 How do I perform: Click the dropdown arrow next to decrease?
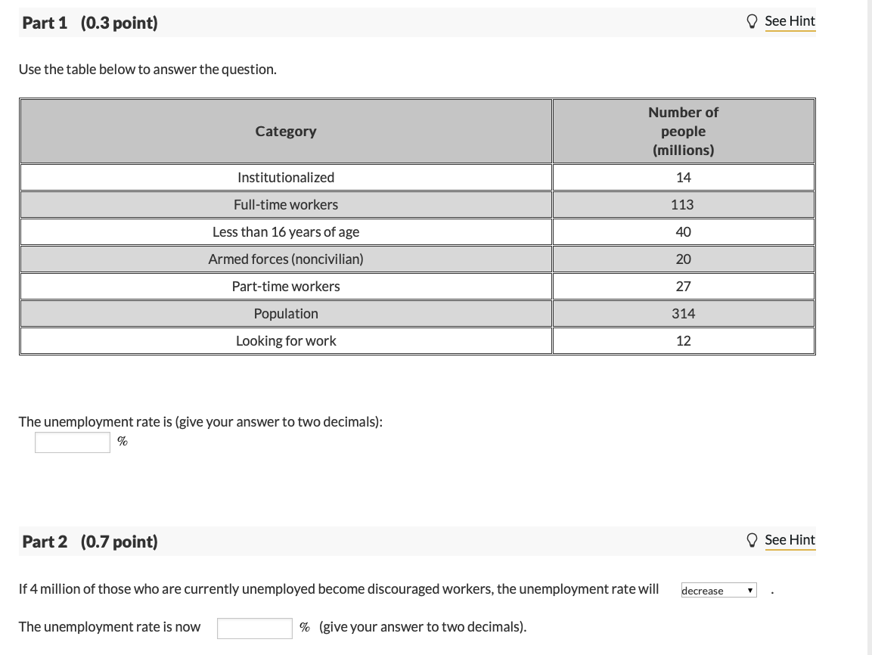click(x=749, y=590)
